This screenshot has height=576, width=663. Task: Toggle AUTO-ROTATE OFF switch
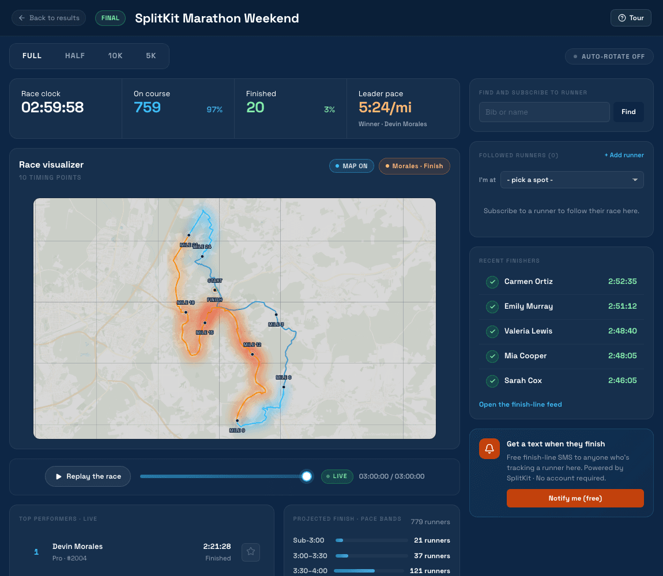pyautogui.click(x=609, y=56)
